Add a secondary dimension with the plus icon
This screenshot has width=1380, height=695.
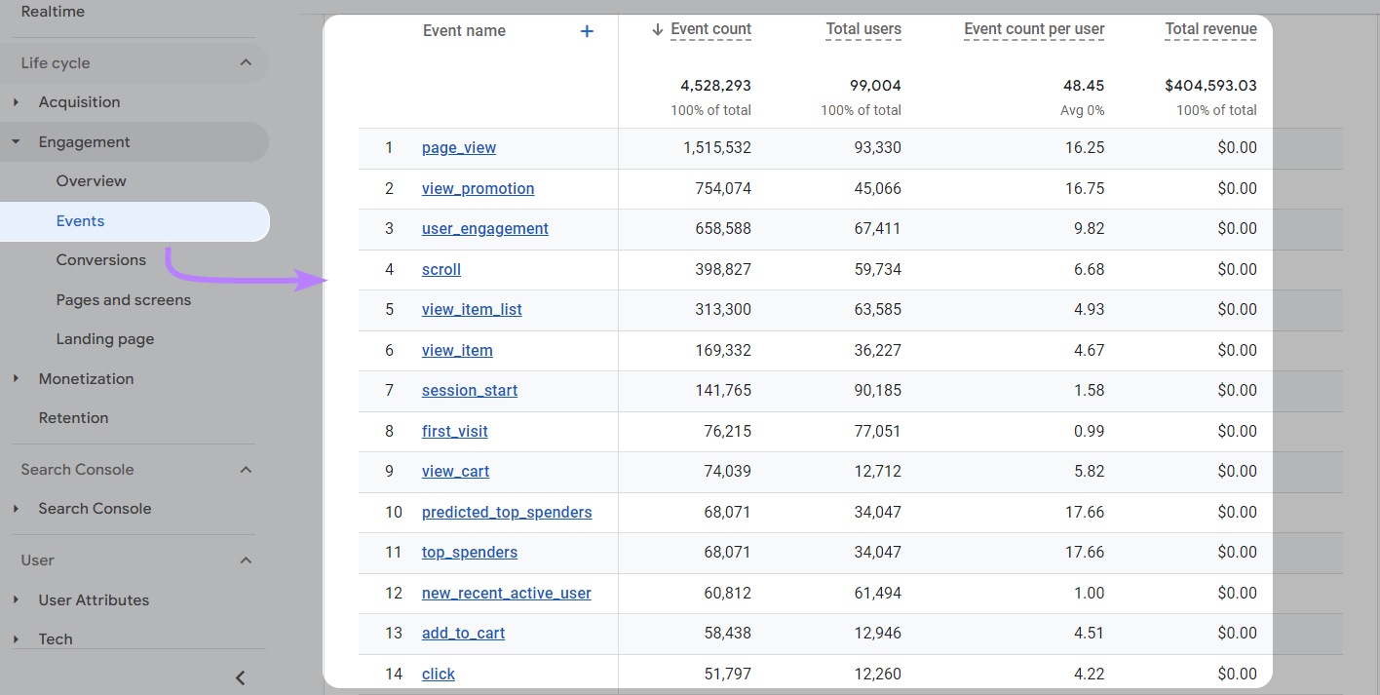587,30
